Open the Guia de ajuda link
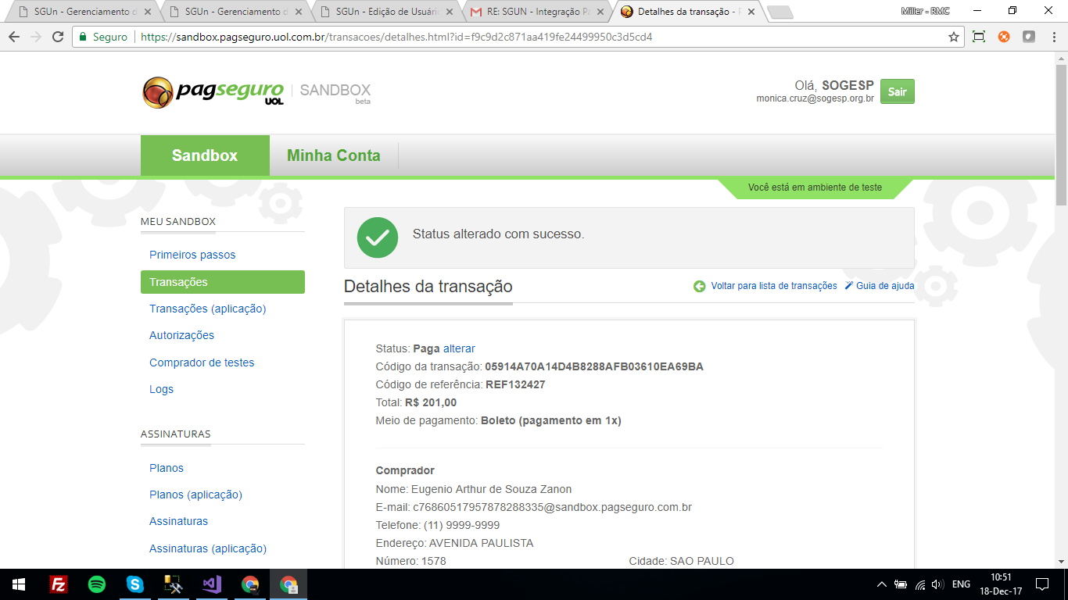The height and width of the screenshot is (600, 1068). coord(884,286)
